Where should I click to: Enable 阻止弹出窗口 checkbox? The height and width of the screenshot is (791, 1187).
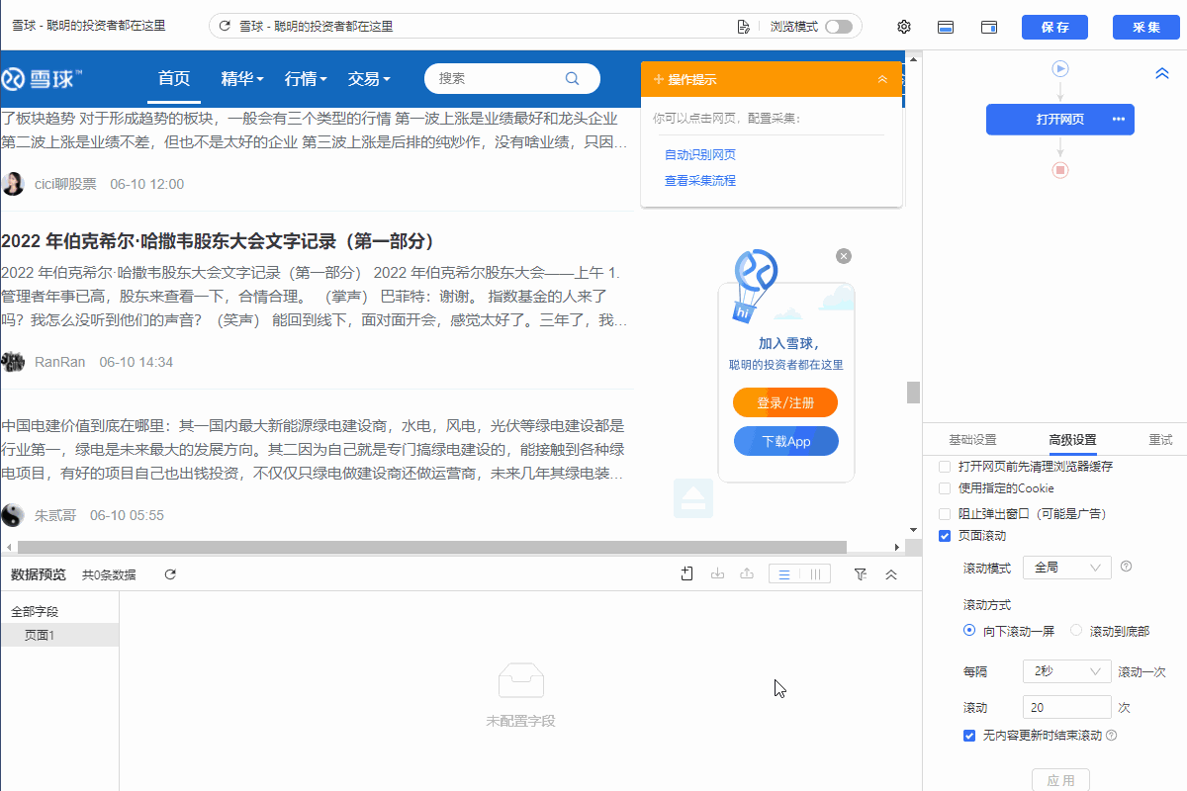(945, 514)
